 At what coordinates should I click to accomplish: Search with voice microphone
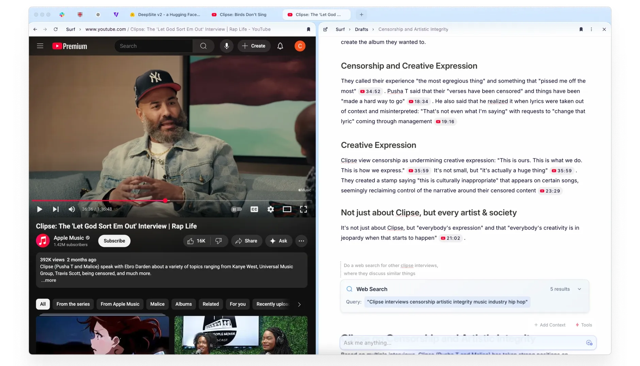[x=226, y=46]
